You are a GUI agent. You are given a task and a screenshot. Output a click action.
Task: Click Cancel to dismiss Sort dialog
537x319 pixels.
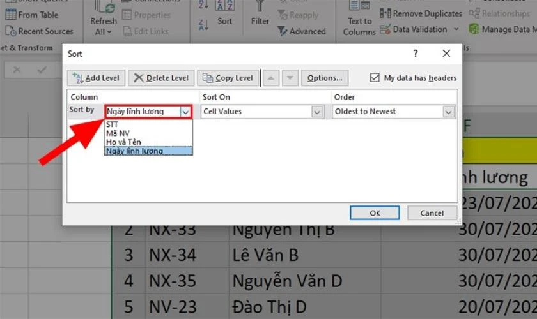click(x=432, y=213)
